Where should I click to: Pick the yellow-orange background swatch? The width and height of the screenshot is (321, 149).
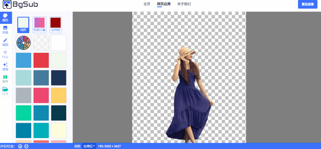pos(59,96)
